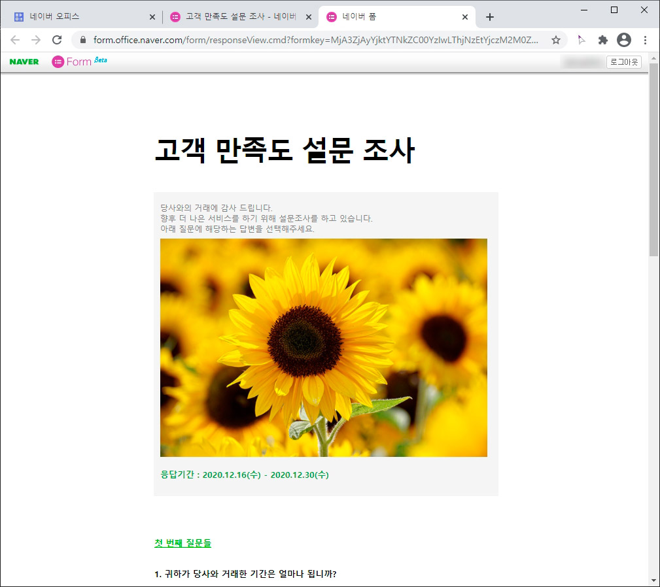The image size is (660, 587).
Task: Open the Chrome Extensions puzzle icon
Action: pos(602,40)
